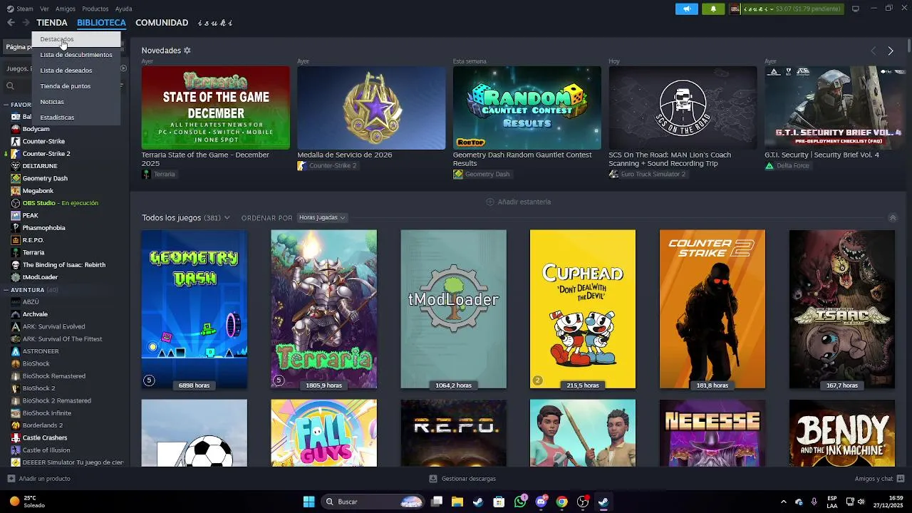Select DELTARUNE in the sidebar

coord(40,166)
